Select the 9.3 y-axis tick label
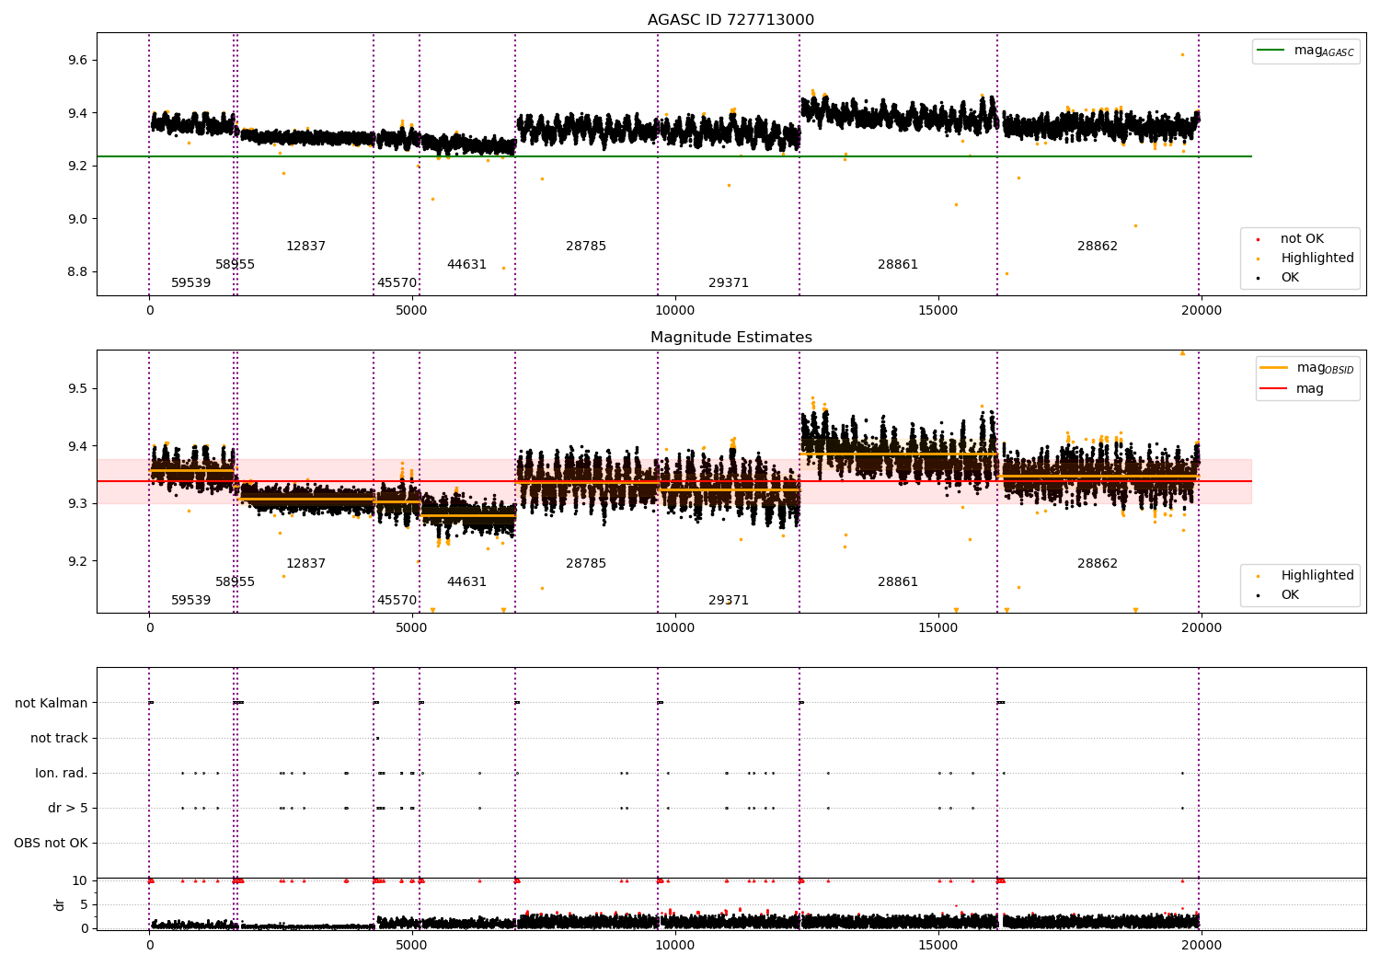 (x=77, y=504)
